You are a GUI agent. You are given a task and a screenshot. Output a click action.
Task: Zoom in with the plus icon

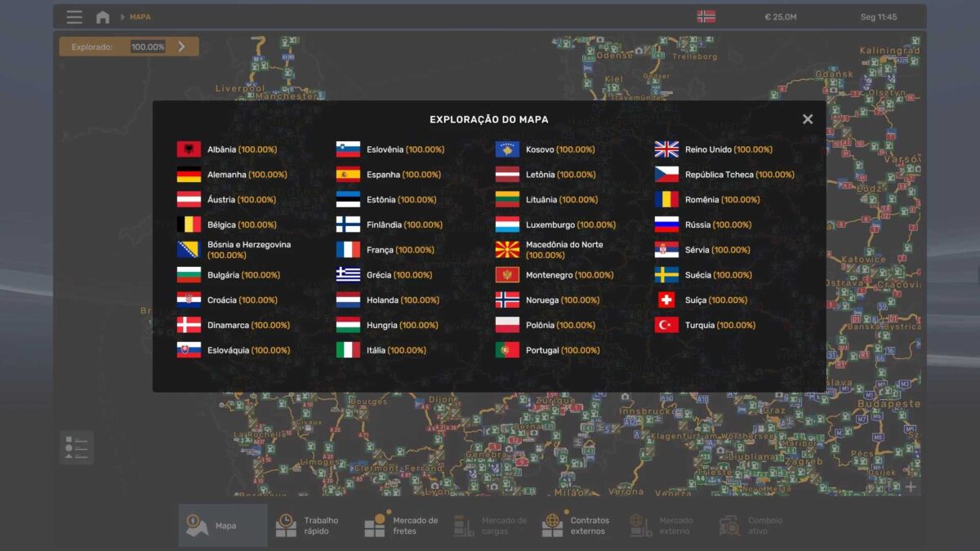coord(911,487)
